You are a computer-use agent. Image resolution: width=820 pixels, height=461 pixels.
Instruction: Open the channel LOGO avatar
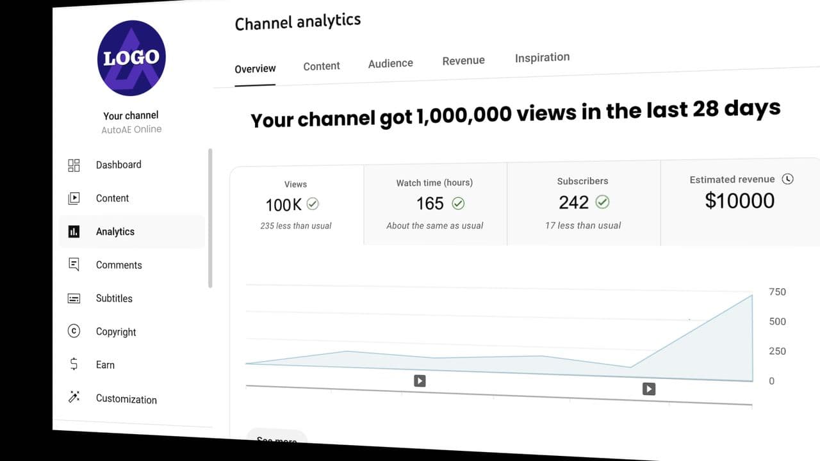[x=131, y=58]
